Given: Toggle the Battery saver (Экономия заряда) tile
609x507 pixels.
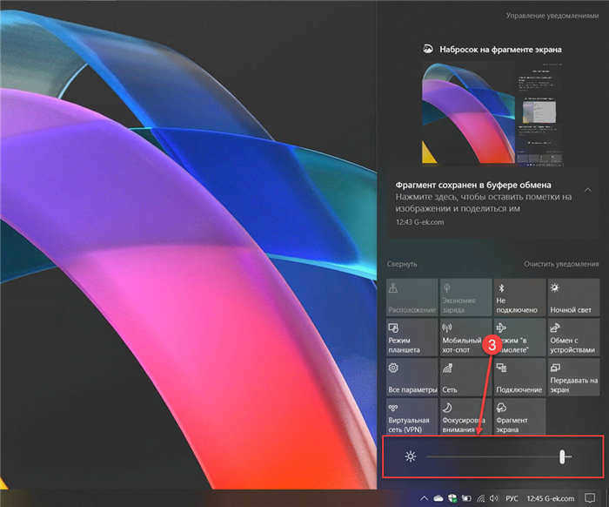Looking at the screenshot, I should [465, 297].
